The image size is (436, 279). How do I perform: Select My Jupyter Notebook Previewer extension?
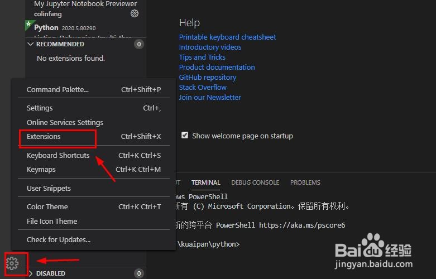(x=85, y=9)
